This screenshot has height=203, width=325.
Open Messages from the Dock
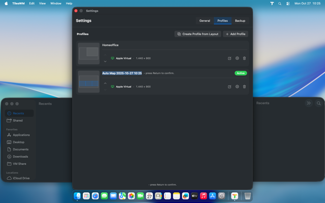click(104, 196)
